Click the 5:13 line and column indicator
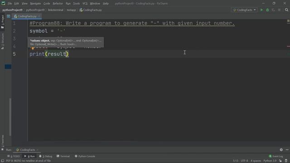The image size is (290, 163). [x=236, y=161]
